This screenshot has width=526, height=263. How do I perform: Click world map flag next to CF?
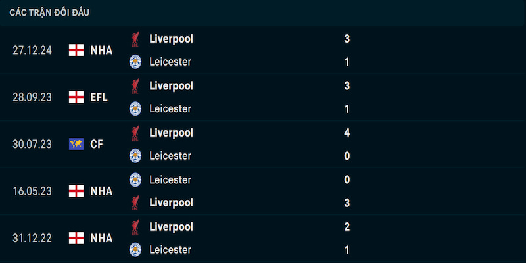tap(76, 144)
